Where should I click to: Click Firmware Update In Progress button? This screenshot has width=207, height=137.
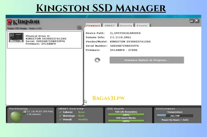(x=147, y=60)
